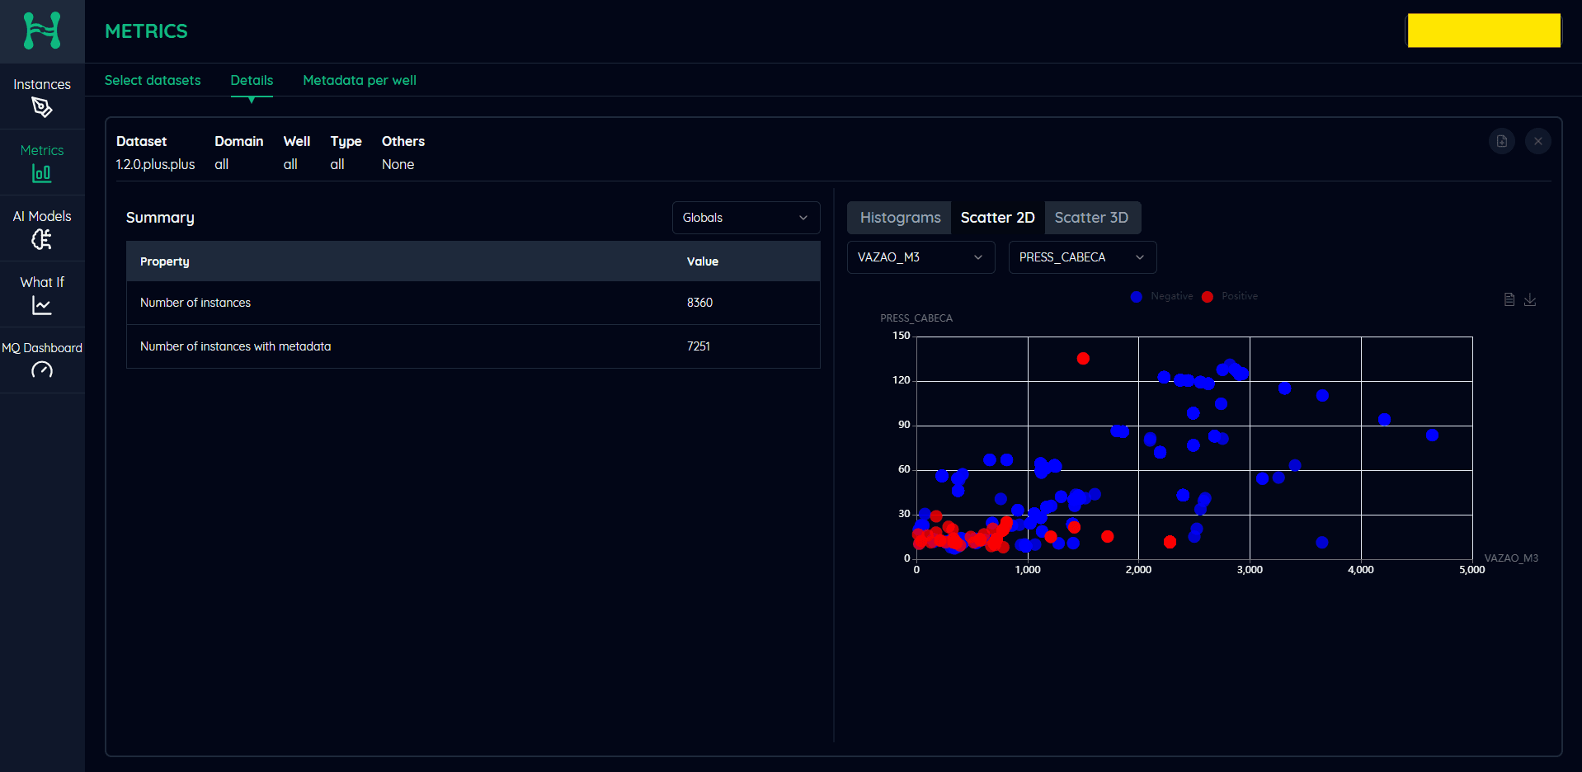1582x772 pixels.
Task: Click the dataset name 1.2.0.plus.plus
Action: point(155,164)
